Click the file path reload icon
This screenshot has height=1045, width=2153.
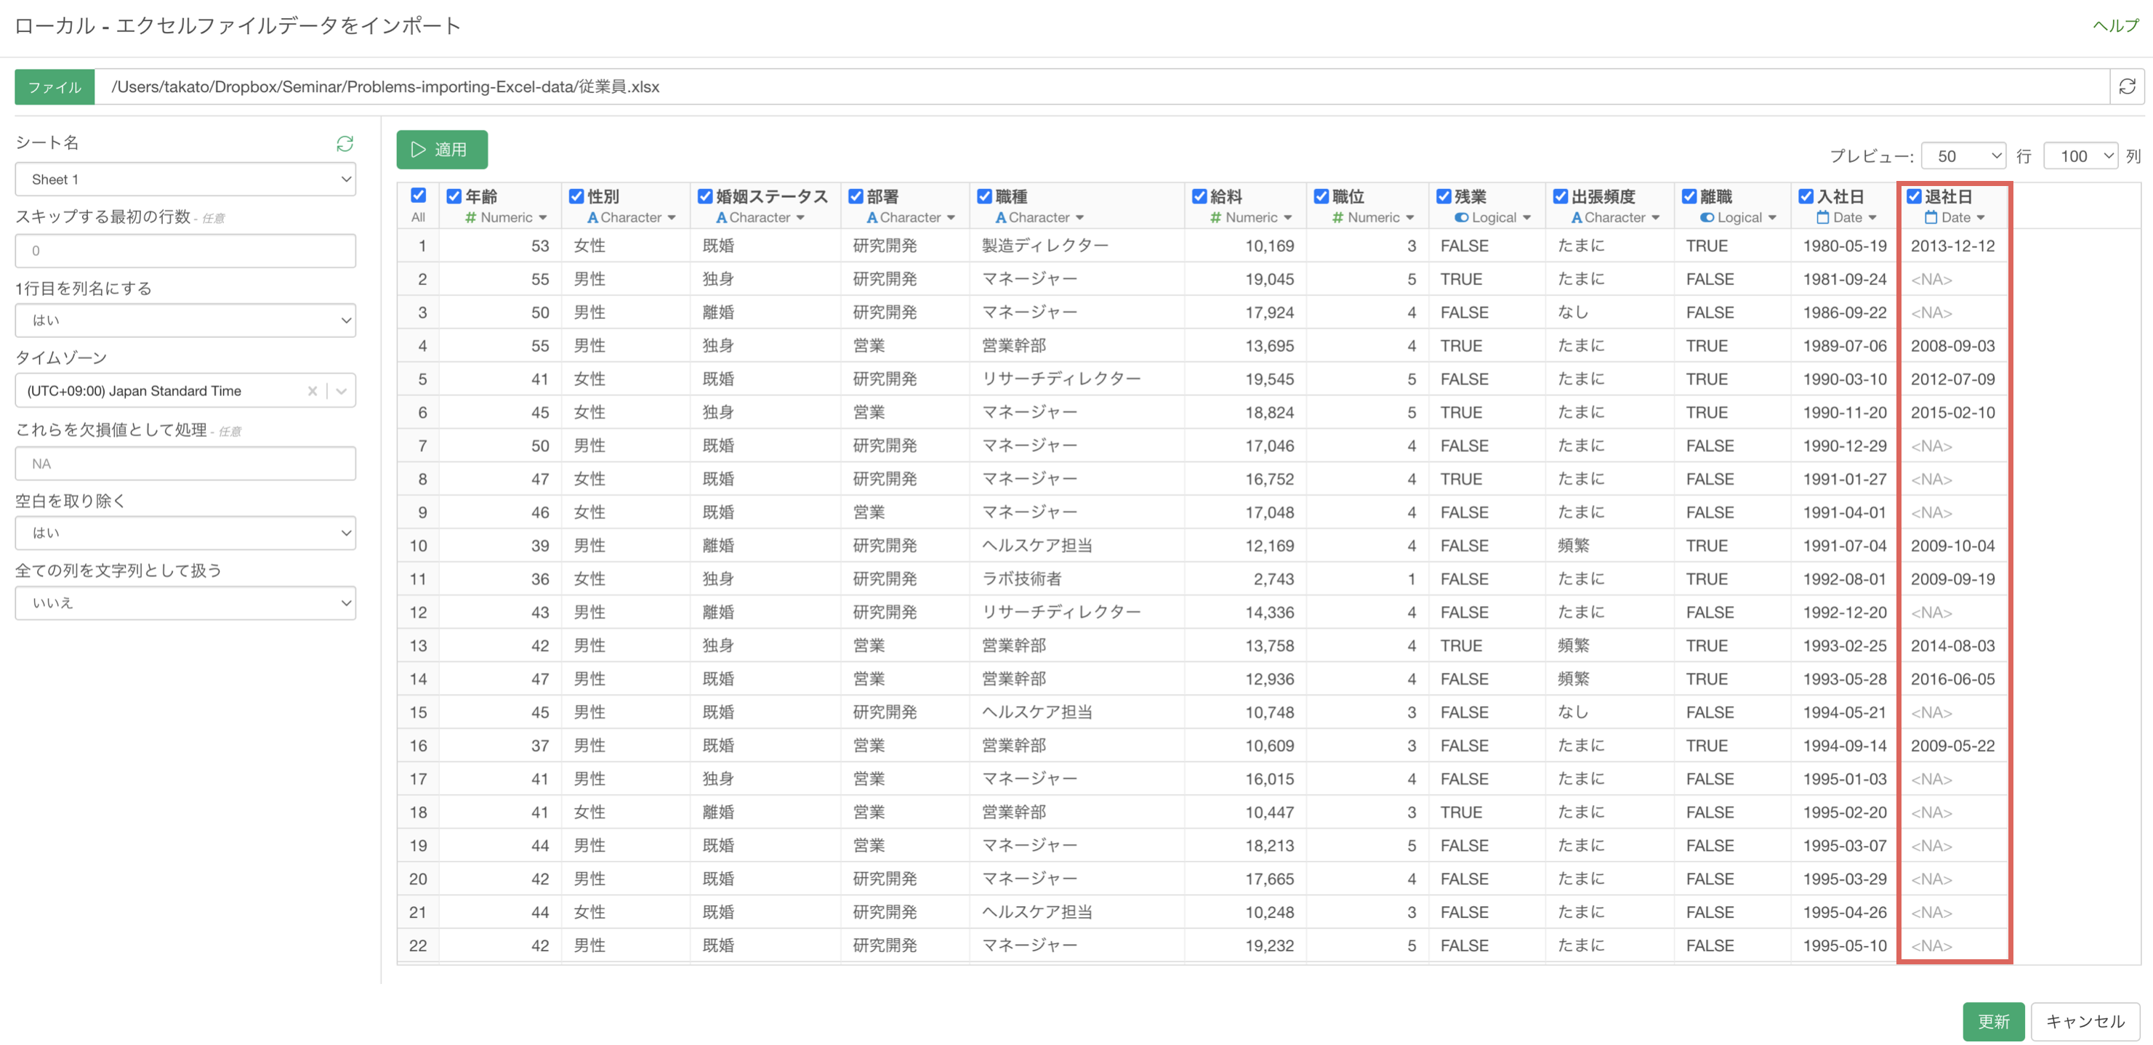[x=2127, y=86]
